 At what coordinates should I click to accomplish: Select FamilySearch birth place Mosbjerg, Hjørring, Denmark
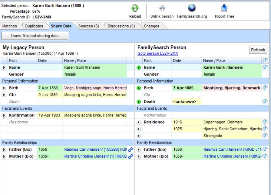click(232, 88)
